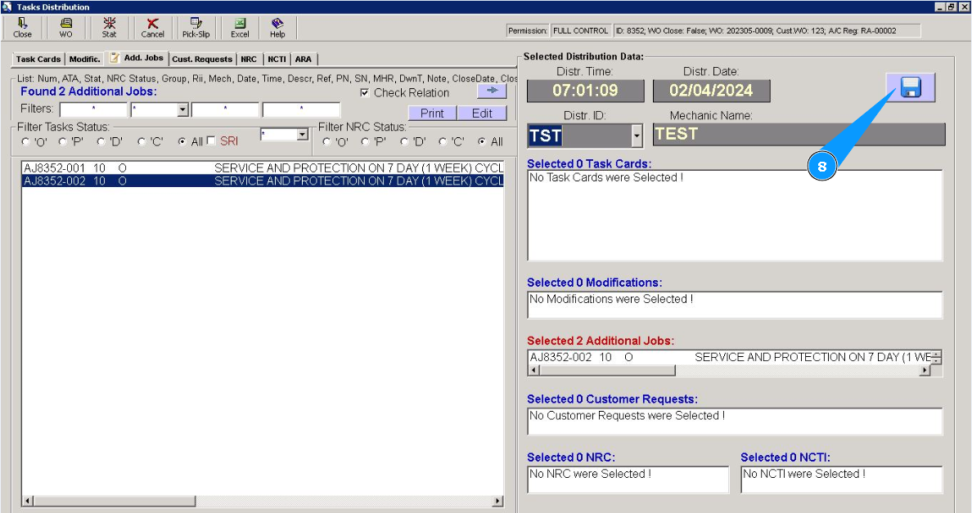972x513 pixels.
Task: Select Filter Tasks Status 'P' radio
Action: [63, 141]
